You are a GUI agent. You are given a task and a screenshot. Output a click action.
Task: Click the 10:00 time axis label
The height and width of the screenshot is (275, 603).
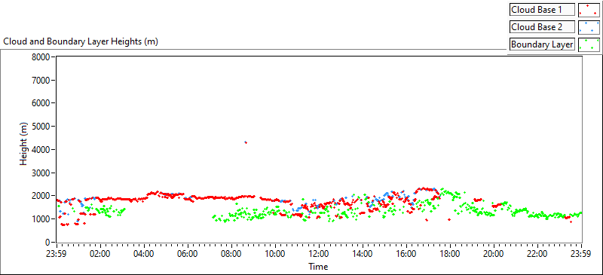pyautogui.click(x=275, y=254)
